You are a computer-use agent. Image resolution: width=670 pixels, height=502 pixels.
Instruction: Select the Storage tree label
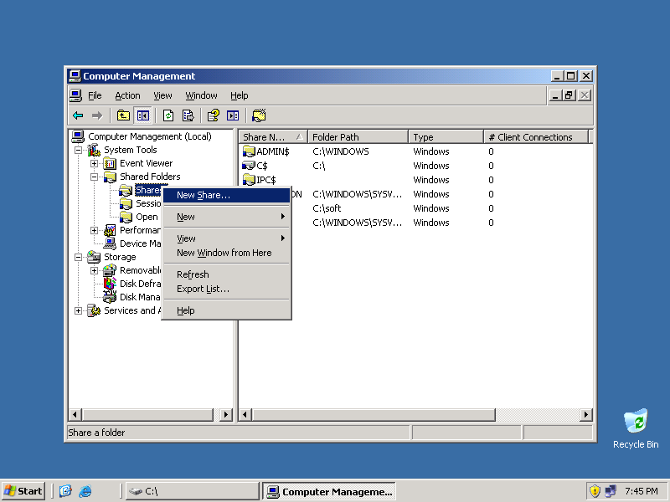pos(120,257)
